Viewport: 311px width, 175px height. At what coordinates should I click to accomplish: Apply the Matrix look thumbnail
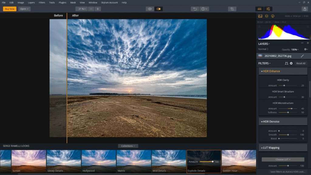coord(134,161)
